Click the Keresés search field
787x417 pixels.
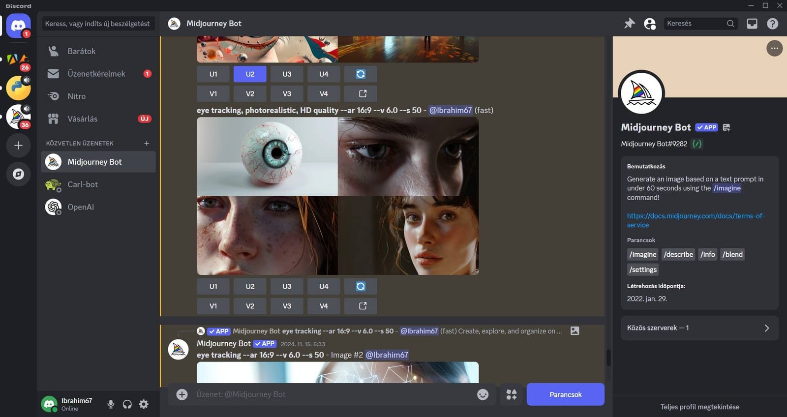(x=695, y=24)
